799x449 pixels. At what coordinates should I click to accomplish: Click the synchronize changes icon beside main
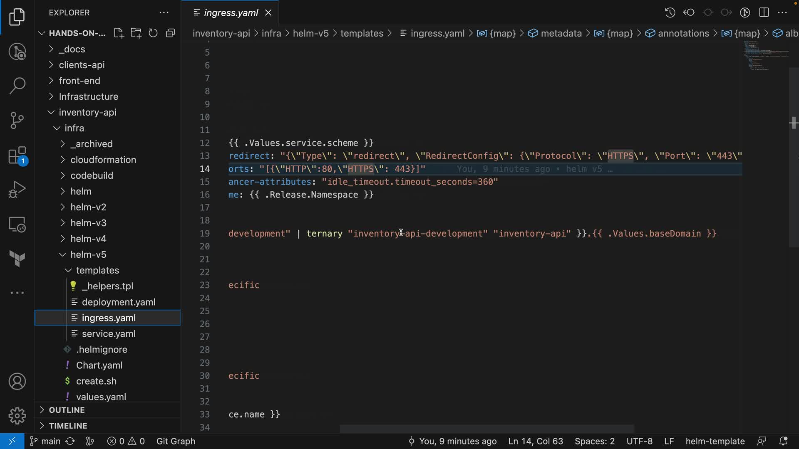pyautogui.click(x=70, y=441)
